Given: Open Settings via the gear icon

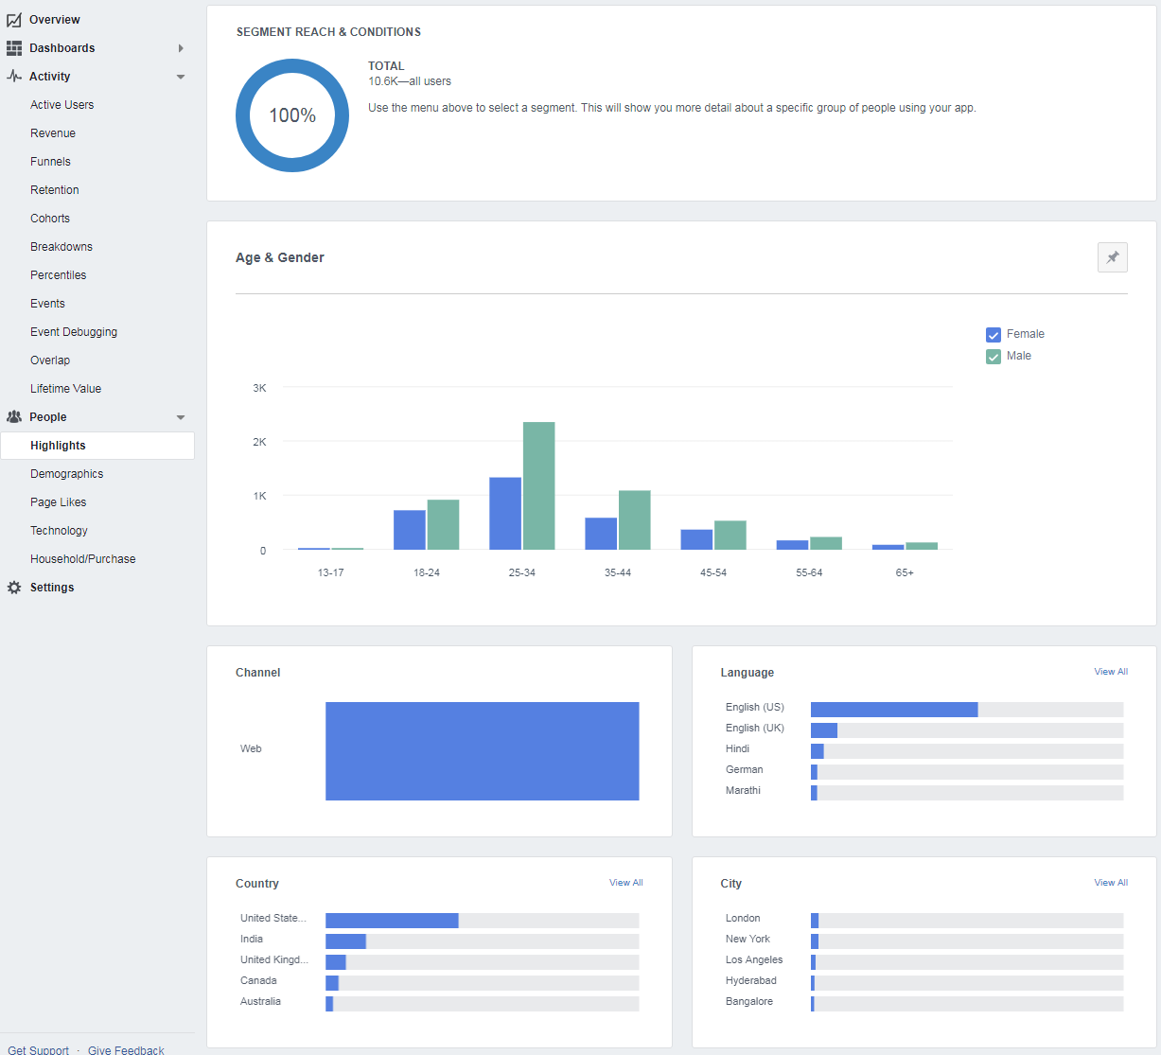Looking at the screenshot, I should click(14, 587).
